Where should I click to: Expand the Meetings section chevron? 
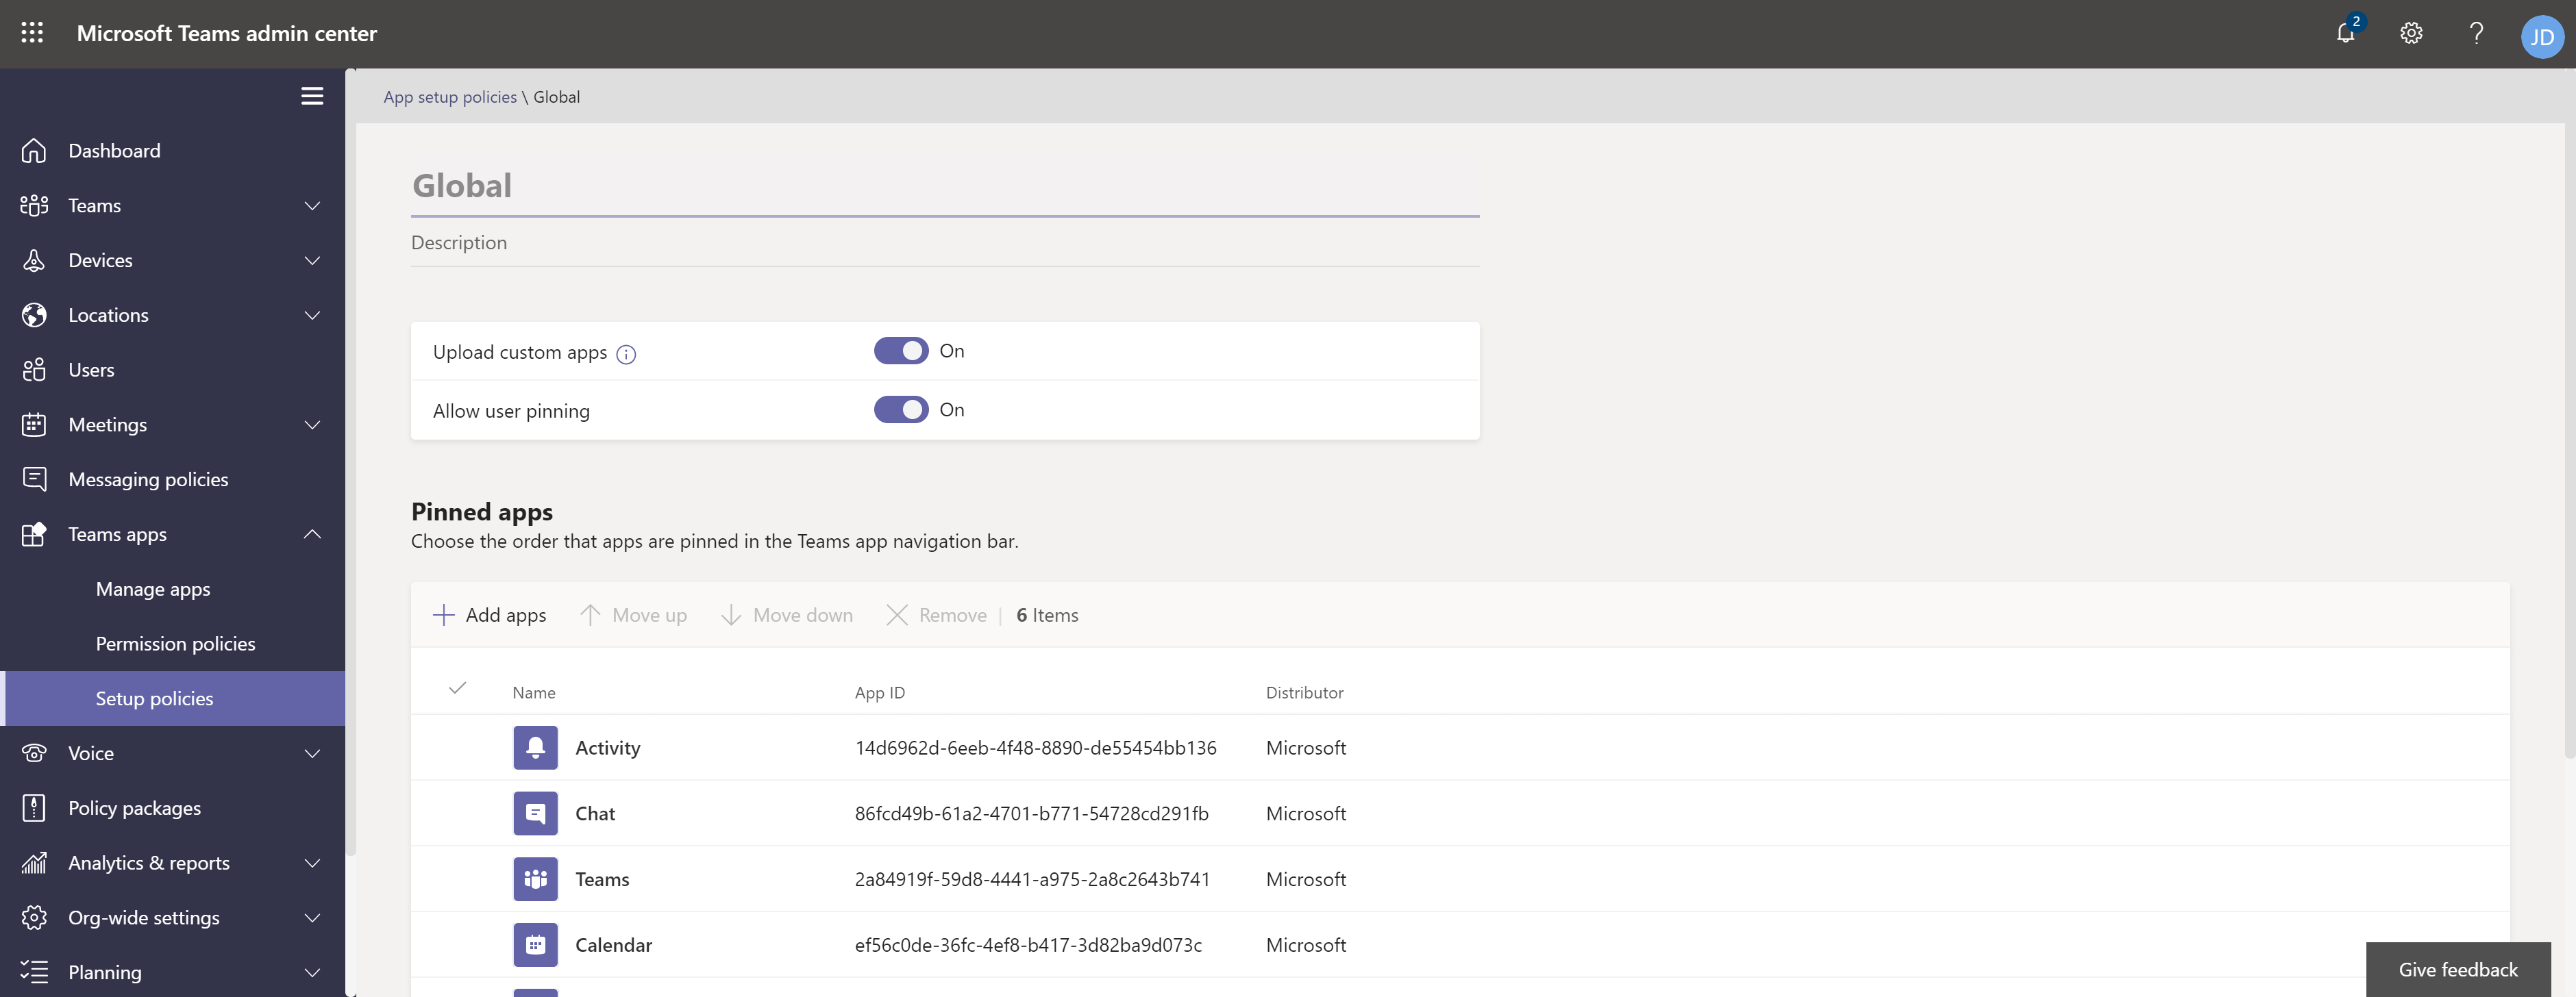pyautogui.click(x=312, y=425)
